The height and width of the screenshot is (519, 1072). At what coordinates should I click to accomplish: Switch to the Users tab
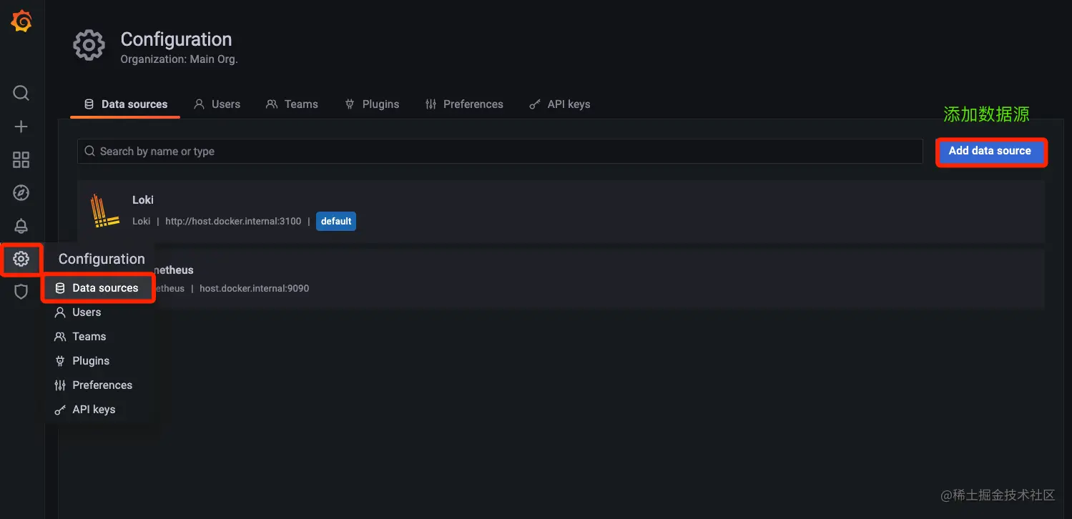(x=217, y=104)
